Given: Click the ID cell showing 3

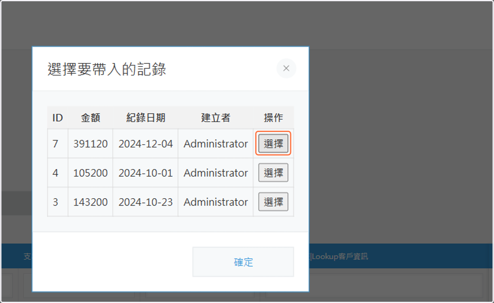Looking at the screenshot, I should 58,202.
